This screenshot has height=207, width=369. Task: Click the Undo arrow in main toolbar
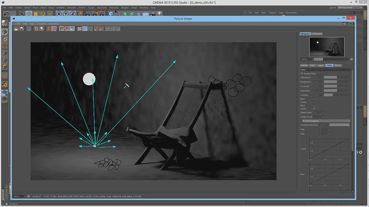tap(6, 14)
